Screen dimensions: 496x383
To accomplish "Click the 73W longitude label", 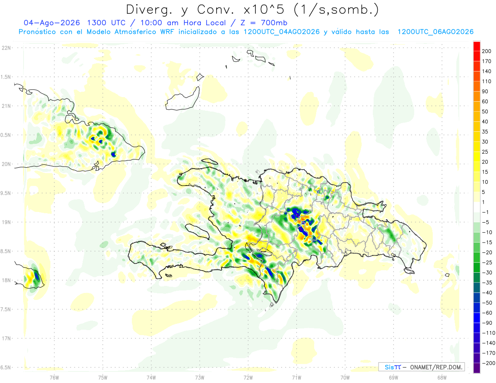I will tap(200, 377).
